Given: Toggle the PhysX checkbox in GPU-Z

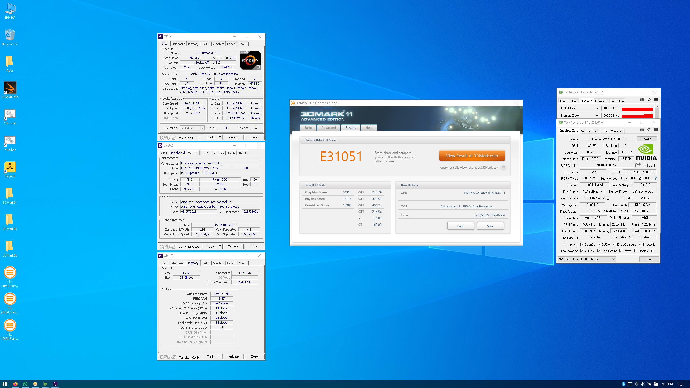Looking at the screenshot, I should pyautogui.click(x=621, y=251).
